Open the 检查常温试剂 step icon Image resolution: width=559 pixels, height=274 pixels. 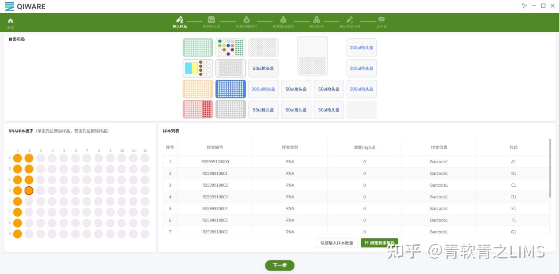[x=283, y=20]
